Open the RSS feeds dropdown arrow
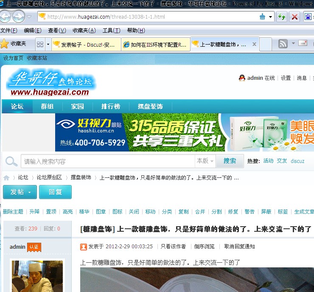Screen dimensions: 314x292 [293, 43]
